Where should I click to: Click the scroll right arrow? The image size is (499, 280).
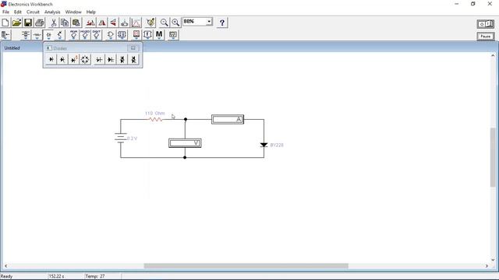click(x=487, y=266)
